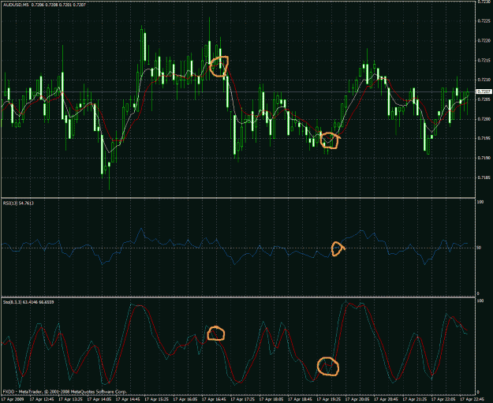The image size is (493, 403).
Task: Click the 17 Apr 21:25 time label
Action: coord(416,400)
